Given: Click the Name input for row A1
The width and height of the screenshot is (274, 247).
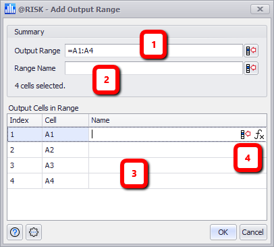Looking at the screenshot, I should (x=165, y=134).
